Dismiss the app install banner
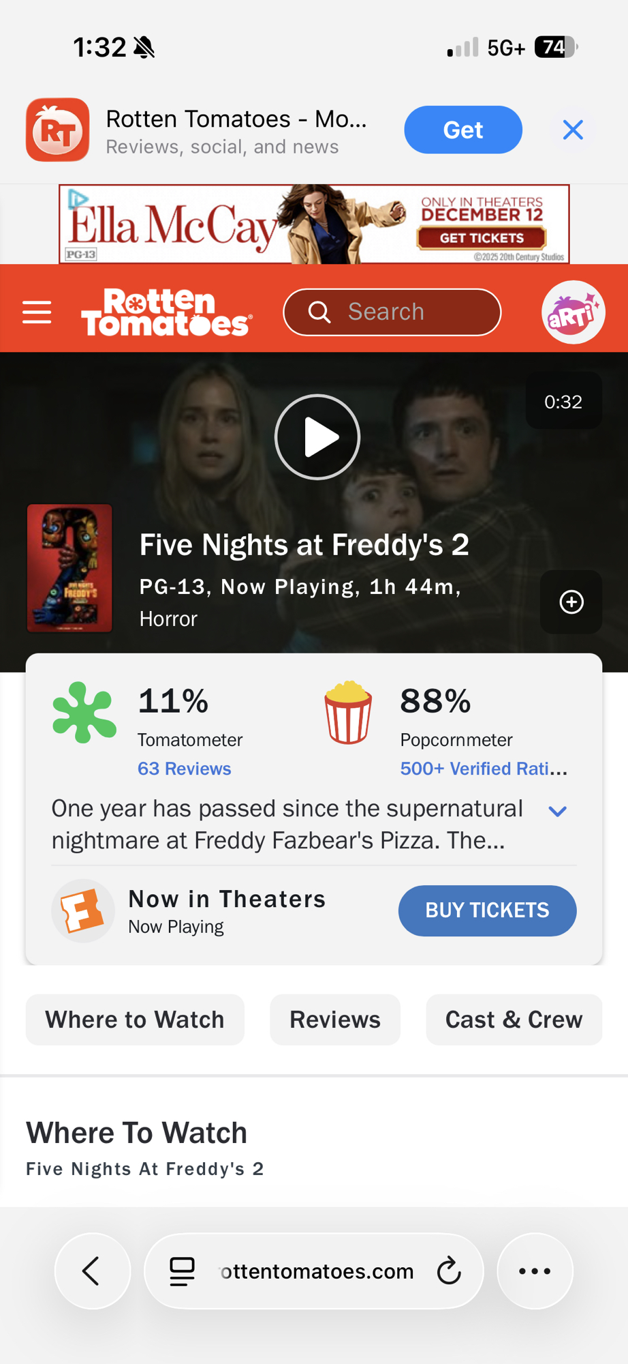The height and width of the screenshot is (1364, 628). pyautogui.click(x=573, y=130)
